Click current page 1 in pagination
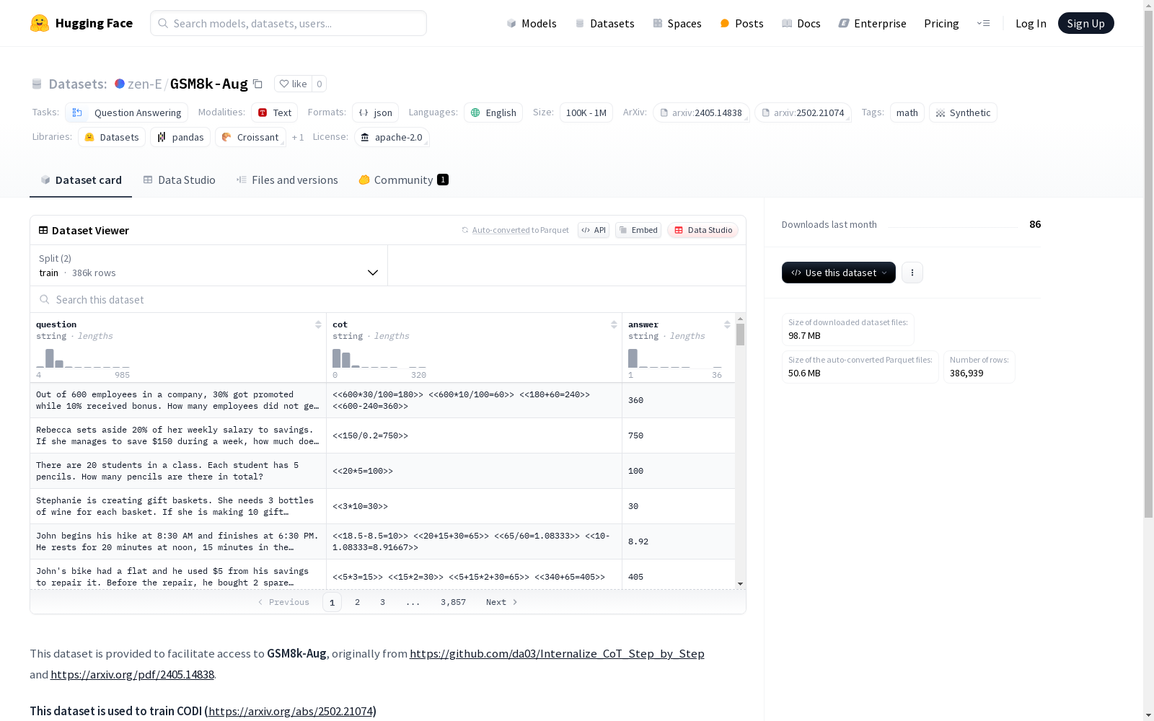The image size is (1154, 721). (332, 602)
